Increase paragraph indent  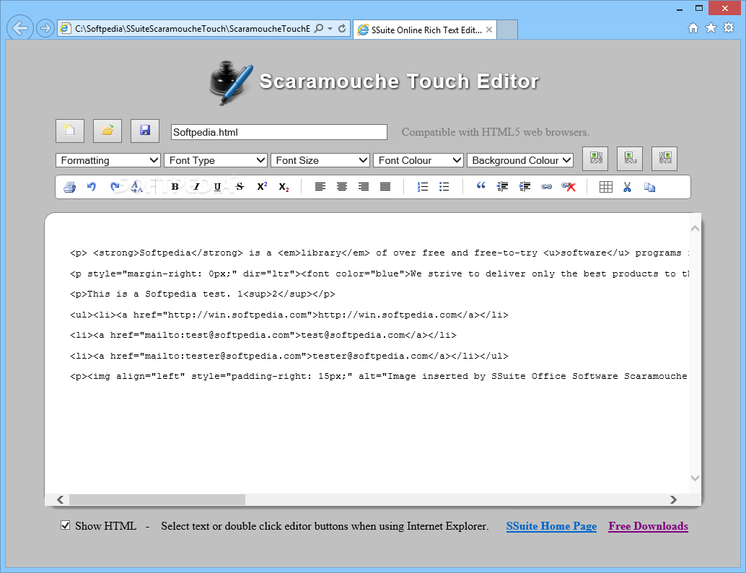click(525, 187)
